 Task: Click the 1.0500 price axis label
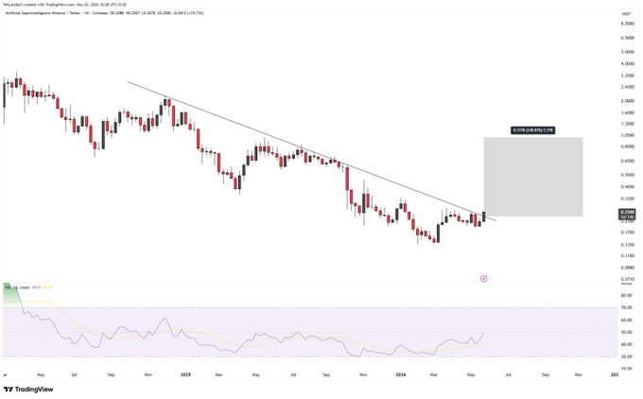pos(628,135)
